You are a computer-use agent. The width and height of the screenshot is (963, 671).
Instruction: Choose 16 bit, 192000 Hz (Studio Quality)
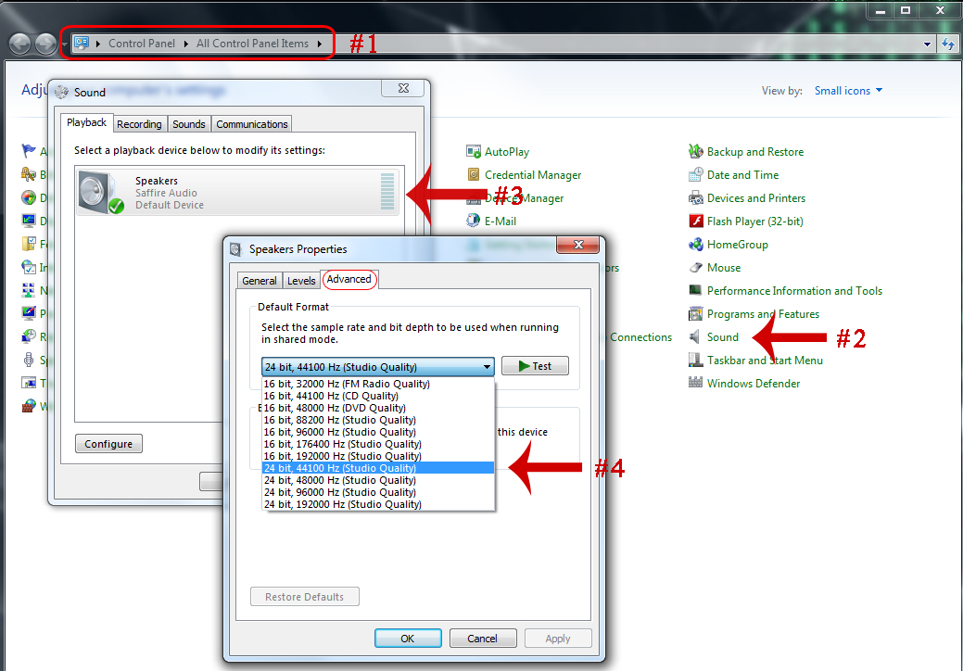[378, 456]
